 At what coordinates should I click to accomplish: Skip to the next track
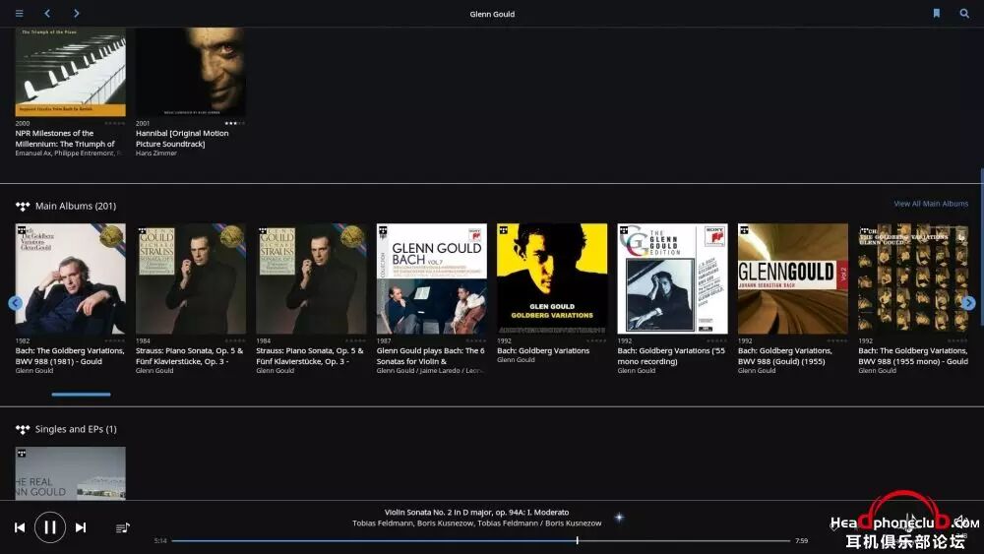(81, 527)
